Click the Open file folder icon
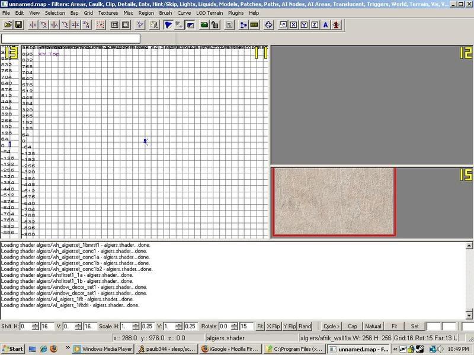Image resolution: width=474 pixels, height=355 pixels. click(8, 25)
